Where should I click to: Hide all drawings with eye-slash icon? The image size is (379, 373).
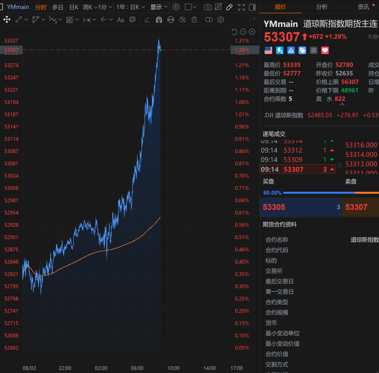pyautogui.click(x=182, y=20)
